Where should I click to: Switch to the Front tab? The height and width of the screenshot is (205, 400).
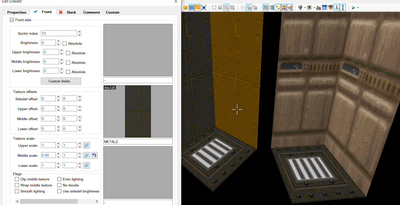43,12
